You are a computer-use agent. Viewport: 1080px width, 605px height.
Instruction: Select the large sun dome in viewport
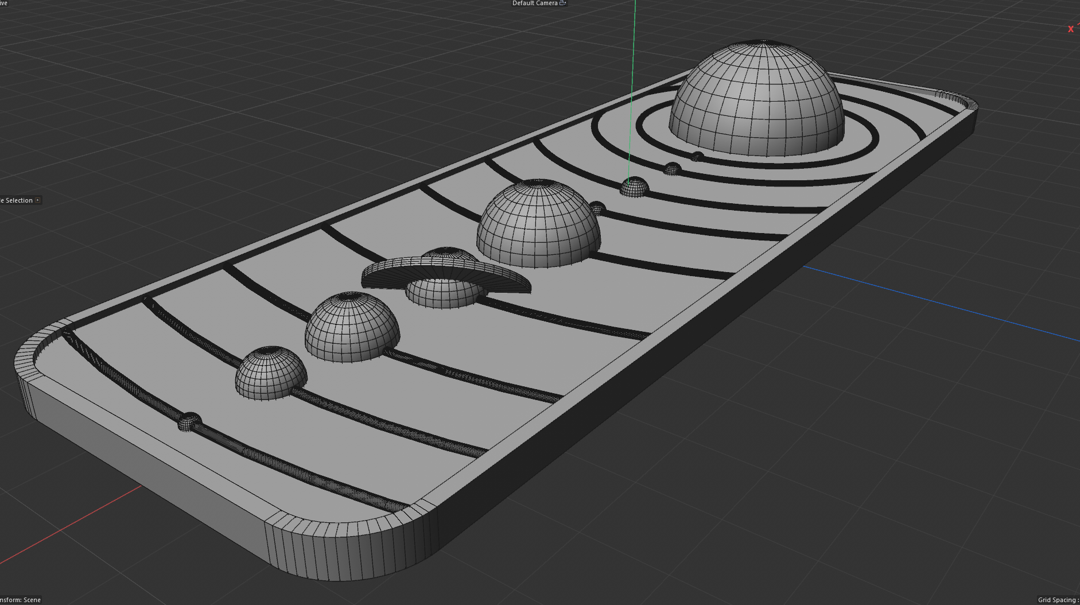coord(757,99)
